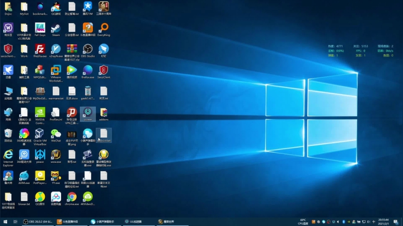The height and width of the screenshot is (226, 403).
Task: Open the v2rayN.exe shortcut
Action: pos(56,50)
